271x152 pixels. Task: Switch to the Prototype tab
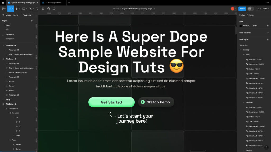pyautogui.click(x=250, y=15)
